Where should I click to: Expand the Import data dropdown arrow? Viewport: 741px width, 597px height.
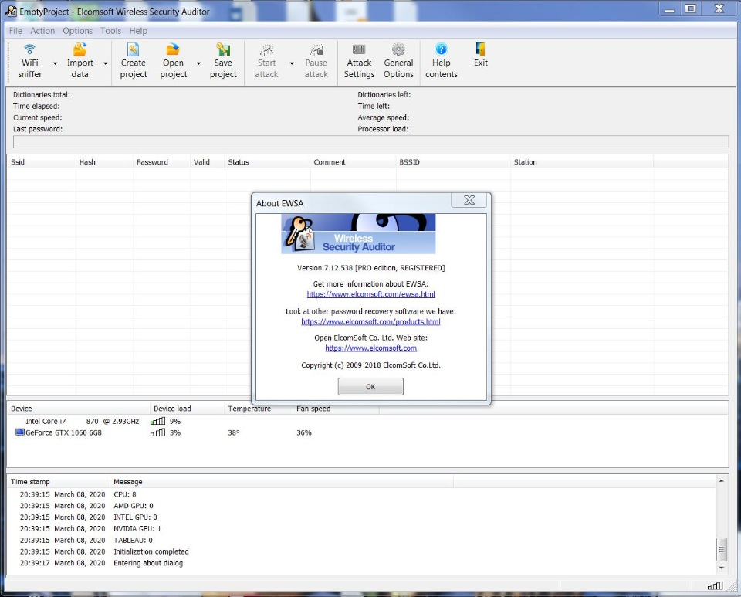pyautogui.click(x=106, y=63)
